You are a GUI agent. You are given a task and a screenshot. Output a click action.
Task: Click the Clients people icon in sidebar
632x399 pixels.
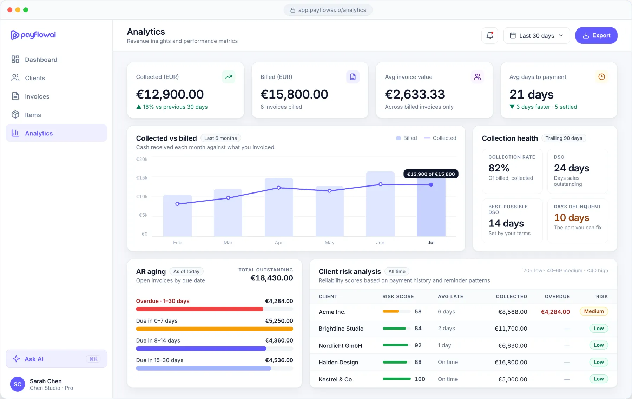[15, 78]
